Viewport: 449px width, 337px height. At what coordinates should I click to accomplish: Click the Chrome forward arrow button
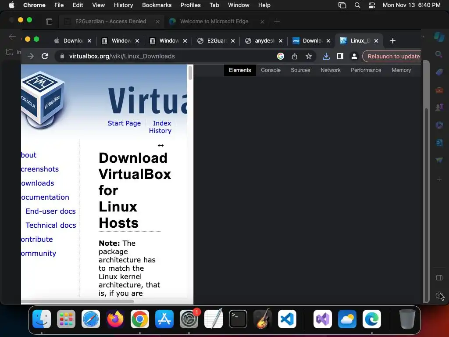[x=31, y=56]
